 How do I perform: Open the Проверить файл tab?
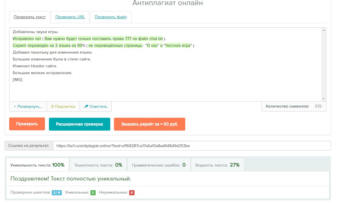tap(111, 17)
